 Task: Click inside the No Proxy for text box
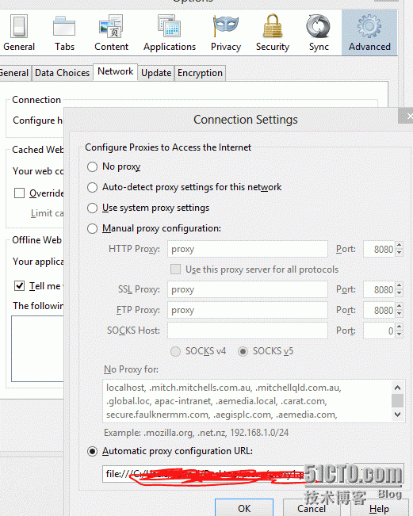coord(247,401)
